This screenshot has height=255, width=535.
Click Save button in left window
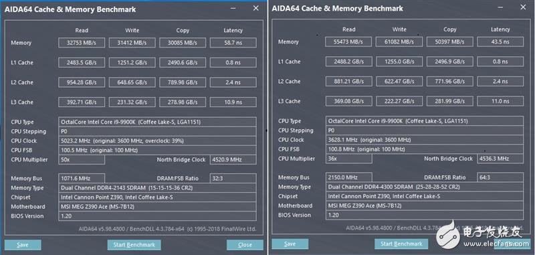point(23,245)
